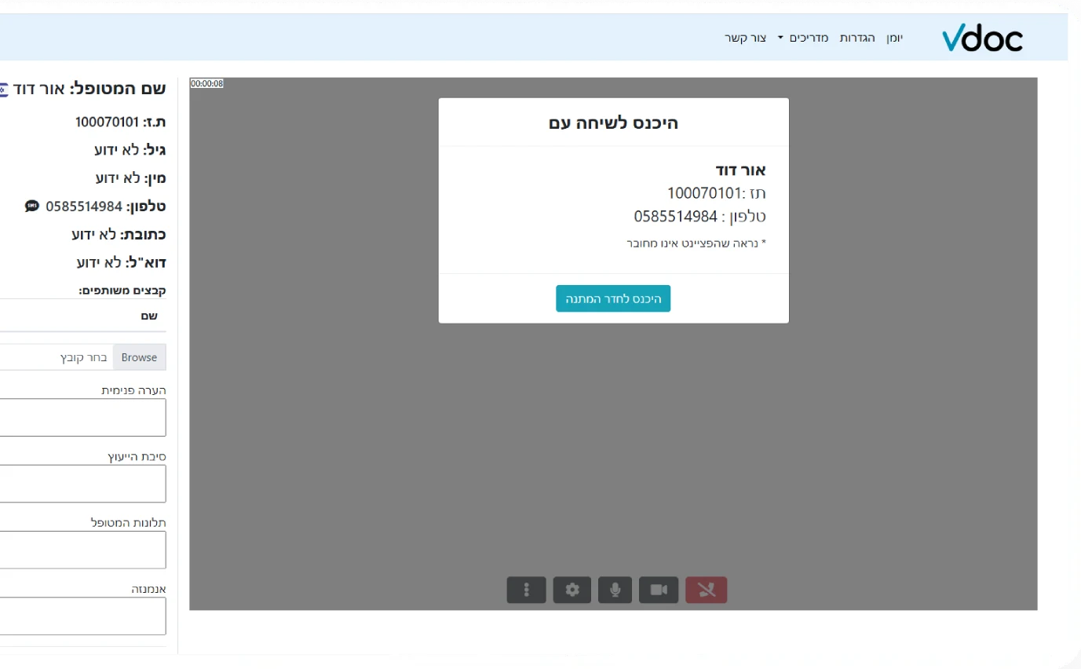This screenshot has height=669, width=1081.
Task: Click sidebar phone number 0585514984
Action: tap(84, 207)
